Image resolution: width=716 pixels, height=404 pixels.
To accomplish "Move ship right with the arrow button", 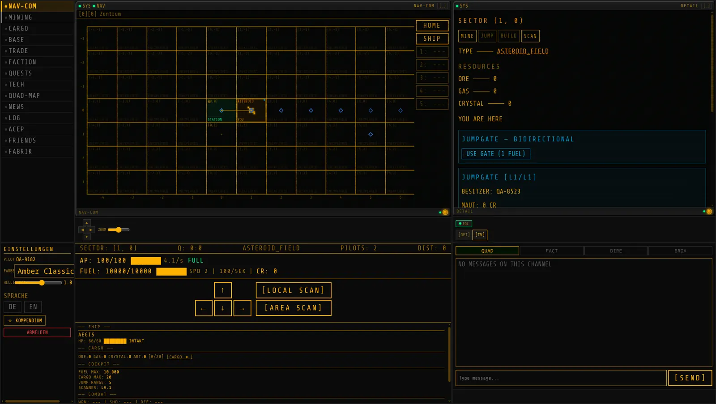I will click(x=242, y=308).
